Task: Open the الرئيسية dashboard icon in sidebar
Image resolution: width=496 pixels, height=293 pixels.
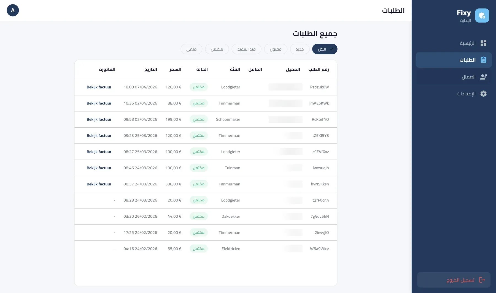Action: click(x=483, y=43)
